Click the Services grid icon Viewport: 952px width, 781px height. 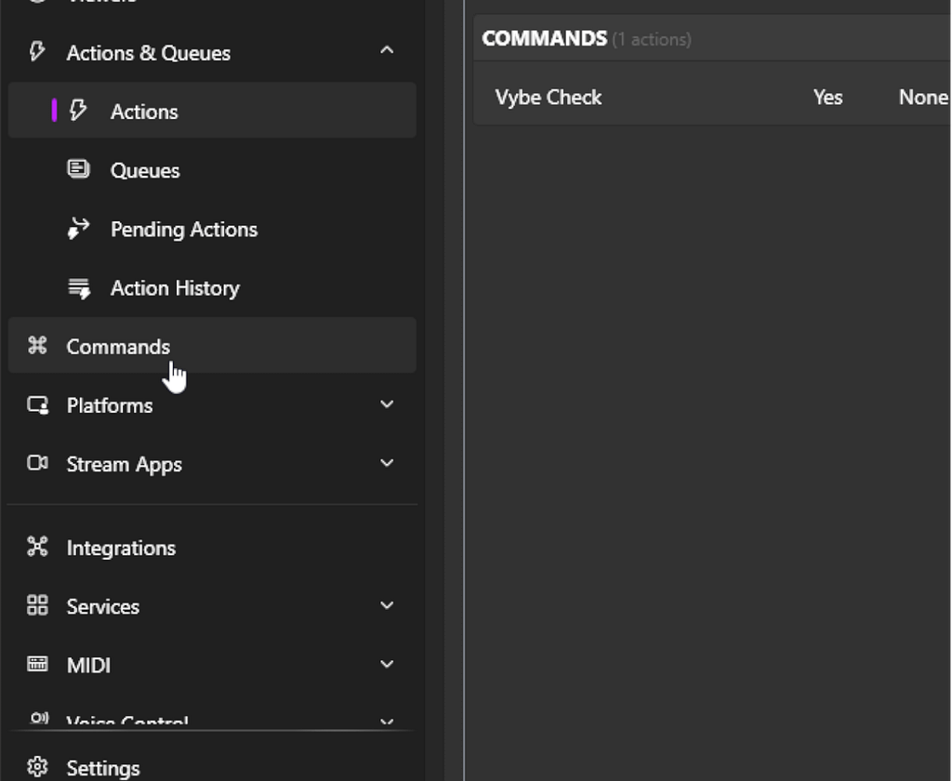[37, 606]
